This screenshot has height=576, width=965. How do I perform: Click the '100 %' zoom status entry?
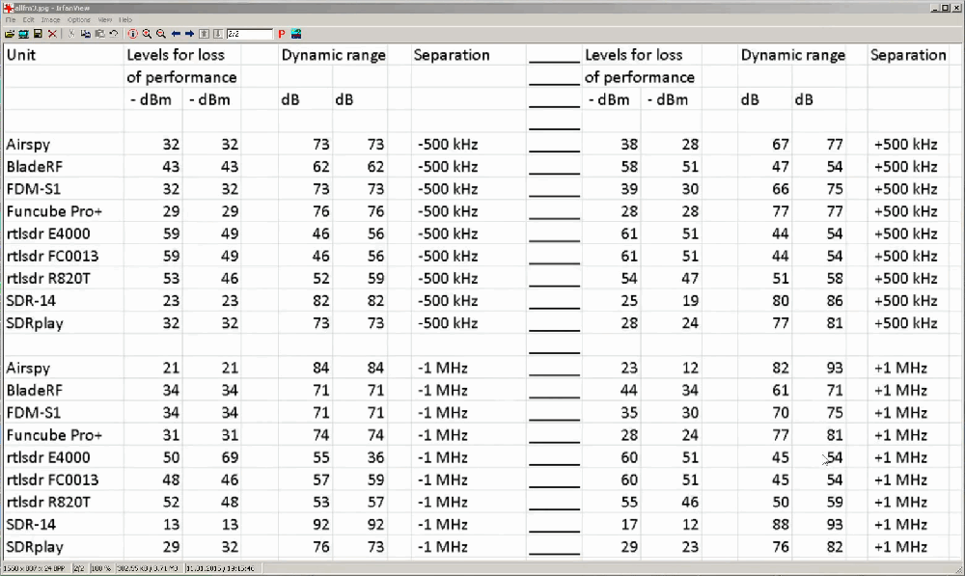tap(100, 568)
